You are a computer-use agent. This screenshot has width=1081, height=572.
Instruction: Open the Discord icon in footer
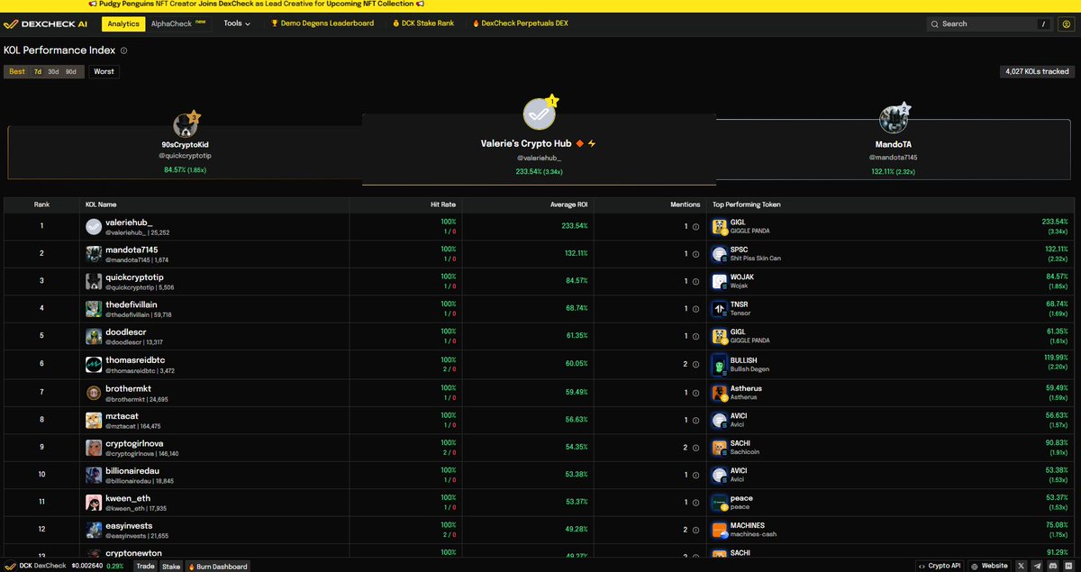coord(1051,566)
